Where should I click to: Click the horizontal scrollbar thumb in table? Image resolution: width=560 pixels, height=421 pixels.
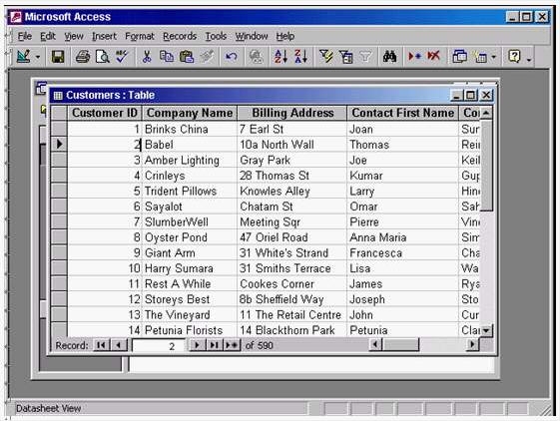[x=400, y=344]
